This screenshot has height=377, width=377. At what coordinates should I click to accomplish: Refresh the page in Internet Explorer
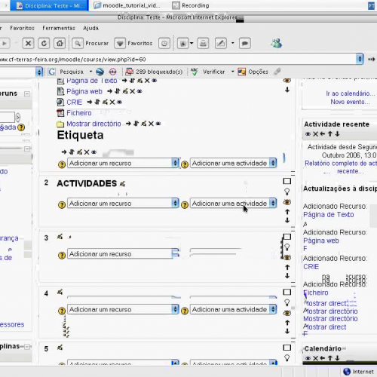[x=44, y=44]
